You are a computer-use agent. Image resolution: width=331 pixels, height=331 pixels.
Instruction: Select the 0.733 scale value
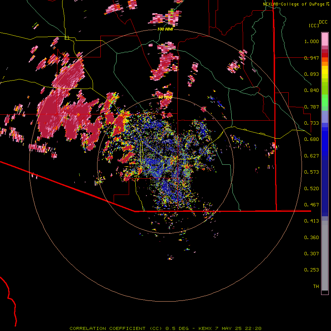tap(312, 123)
